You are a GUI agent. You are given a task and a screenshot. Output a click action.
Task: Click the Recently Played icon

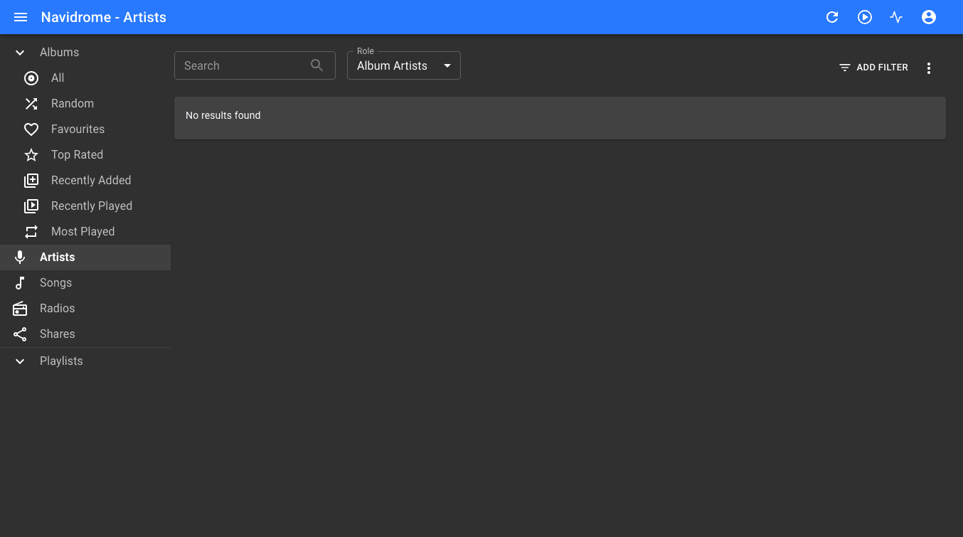click(x=31, y=206)
